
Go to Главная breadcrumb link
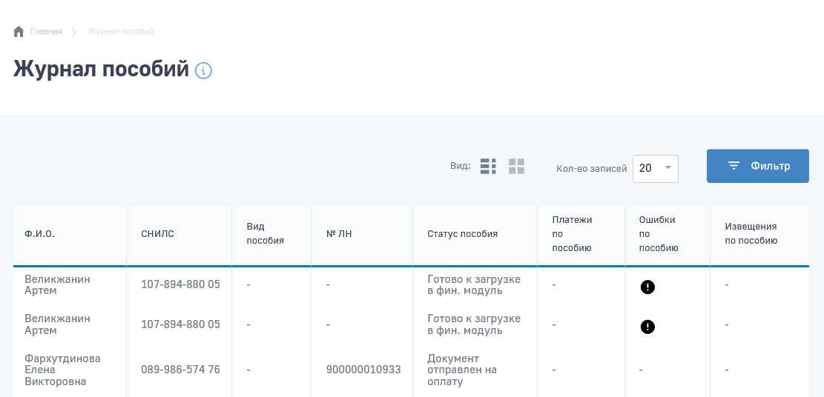(x=46, y=32)
